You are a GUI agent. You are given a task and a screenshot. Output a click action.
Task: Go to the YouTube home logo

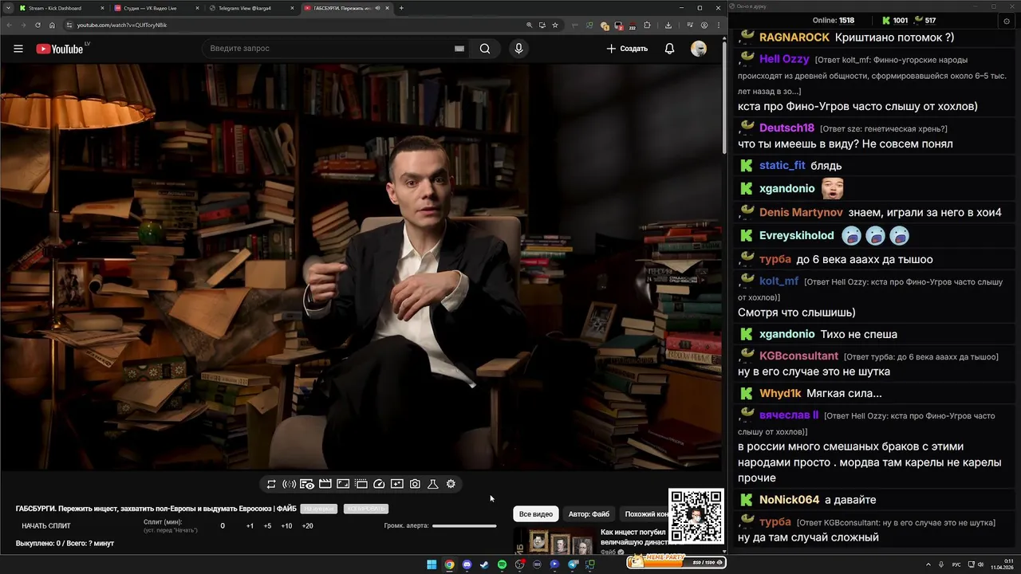tap(60, 49)
